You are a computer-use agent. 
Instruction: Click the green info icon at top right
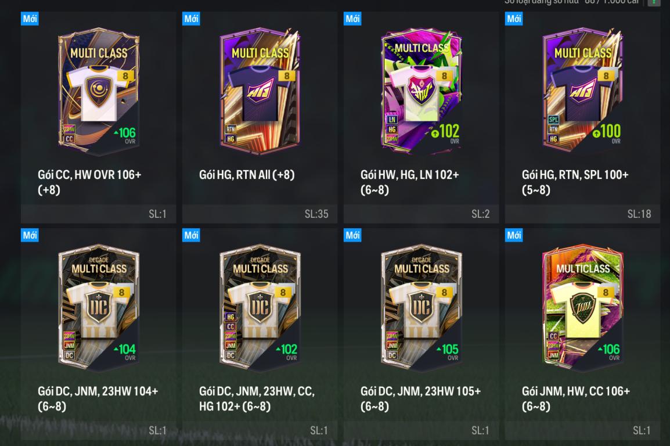654,2
